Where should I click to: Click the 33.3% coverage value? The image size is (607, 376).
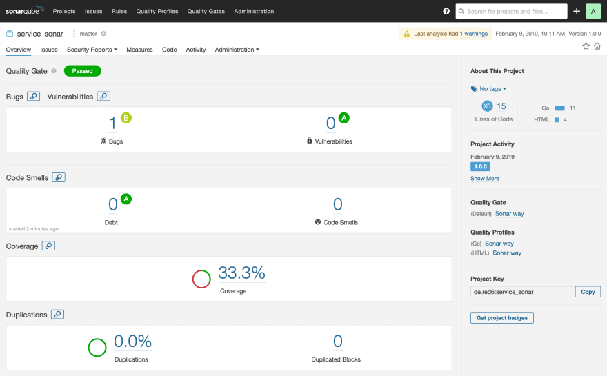point(241,273)
